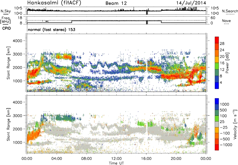Click power panel 'Slant Range [km]' label
The image size is (238, 165).
tap(8, 63)
